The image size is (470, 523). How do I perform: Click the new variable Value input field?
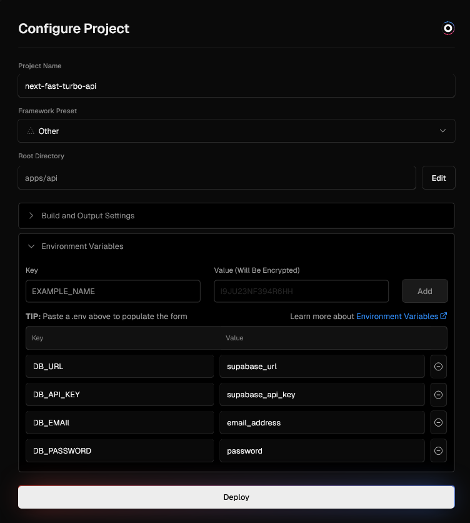pos(301,292)
